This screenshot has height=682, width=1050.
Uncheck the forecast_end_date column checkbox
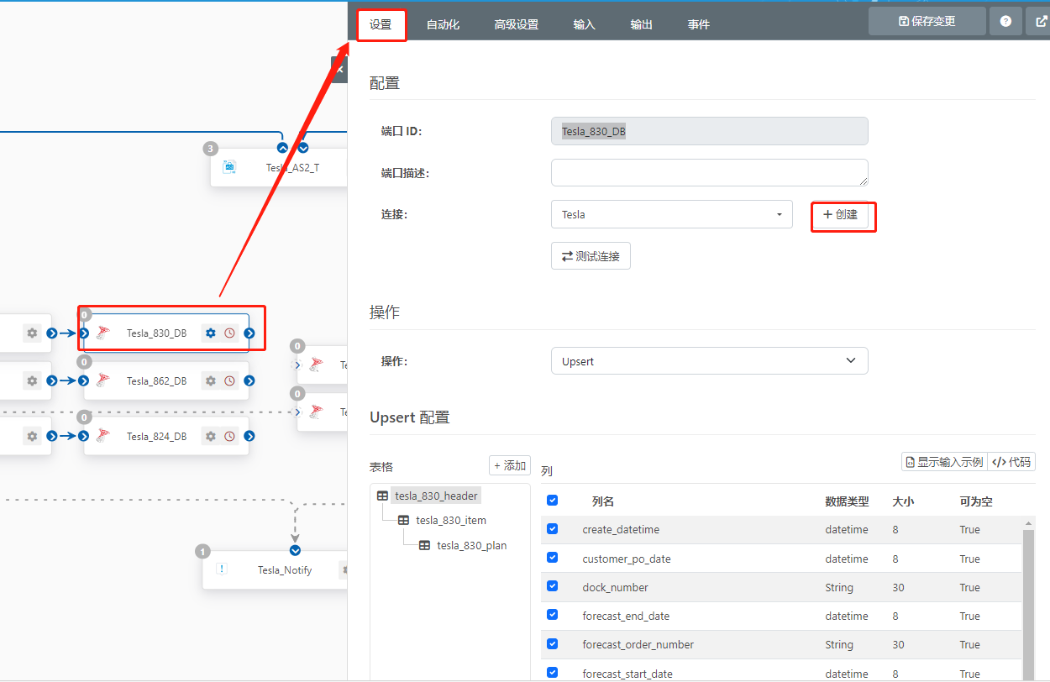coord(552,615)
